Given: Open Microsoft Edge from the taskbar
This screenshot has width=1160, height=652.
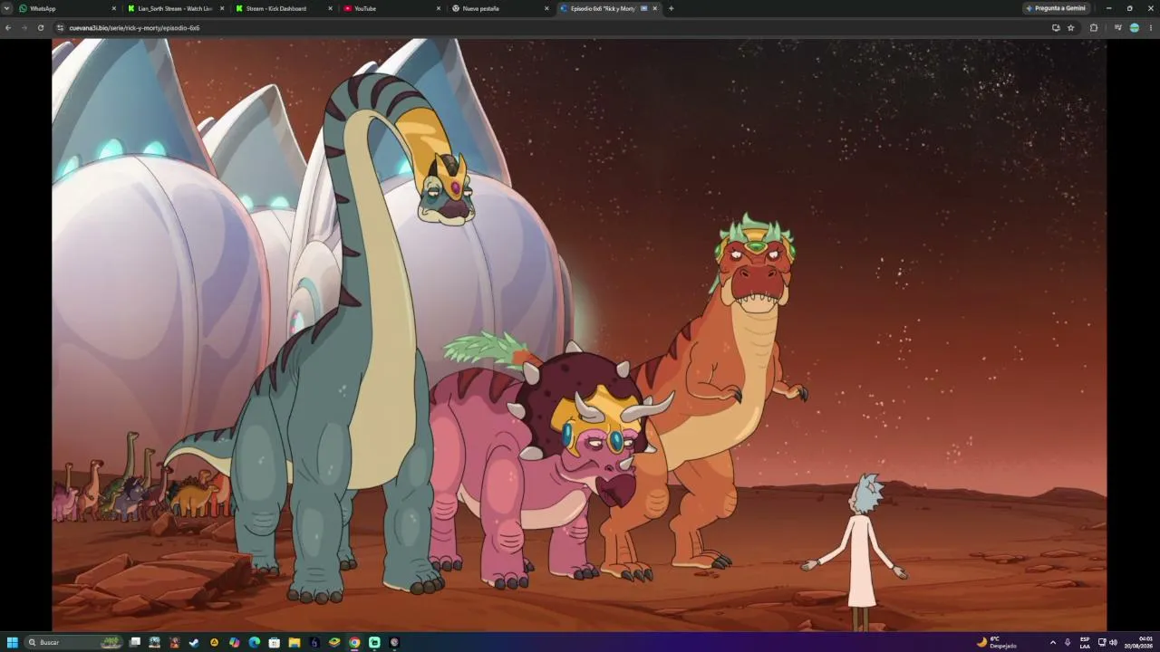Looking at the screenshot, I should 255,642.
